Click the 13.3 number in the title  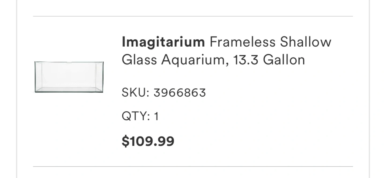click(x=246, y=60)
